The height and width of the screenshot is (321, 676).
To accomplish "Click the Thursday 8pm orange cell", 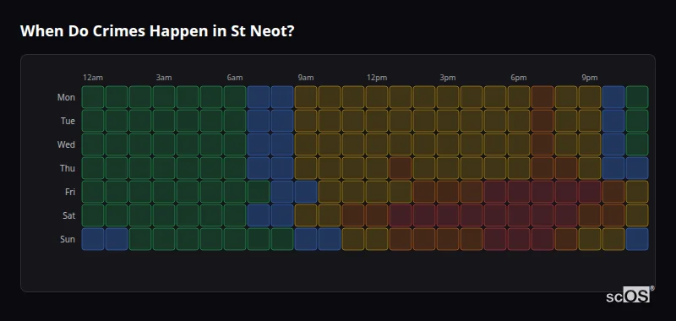I will pos(566,168).
